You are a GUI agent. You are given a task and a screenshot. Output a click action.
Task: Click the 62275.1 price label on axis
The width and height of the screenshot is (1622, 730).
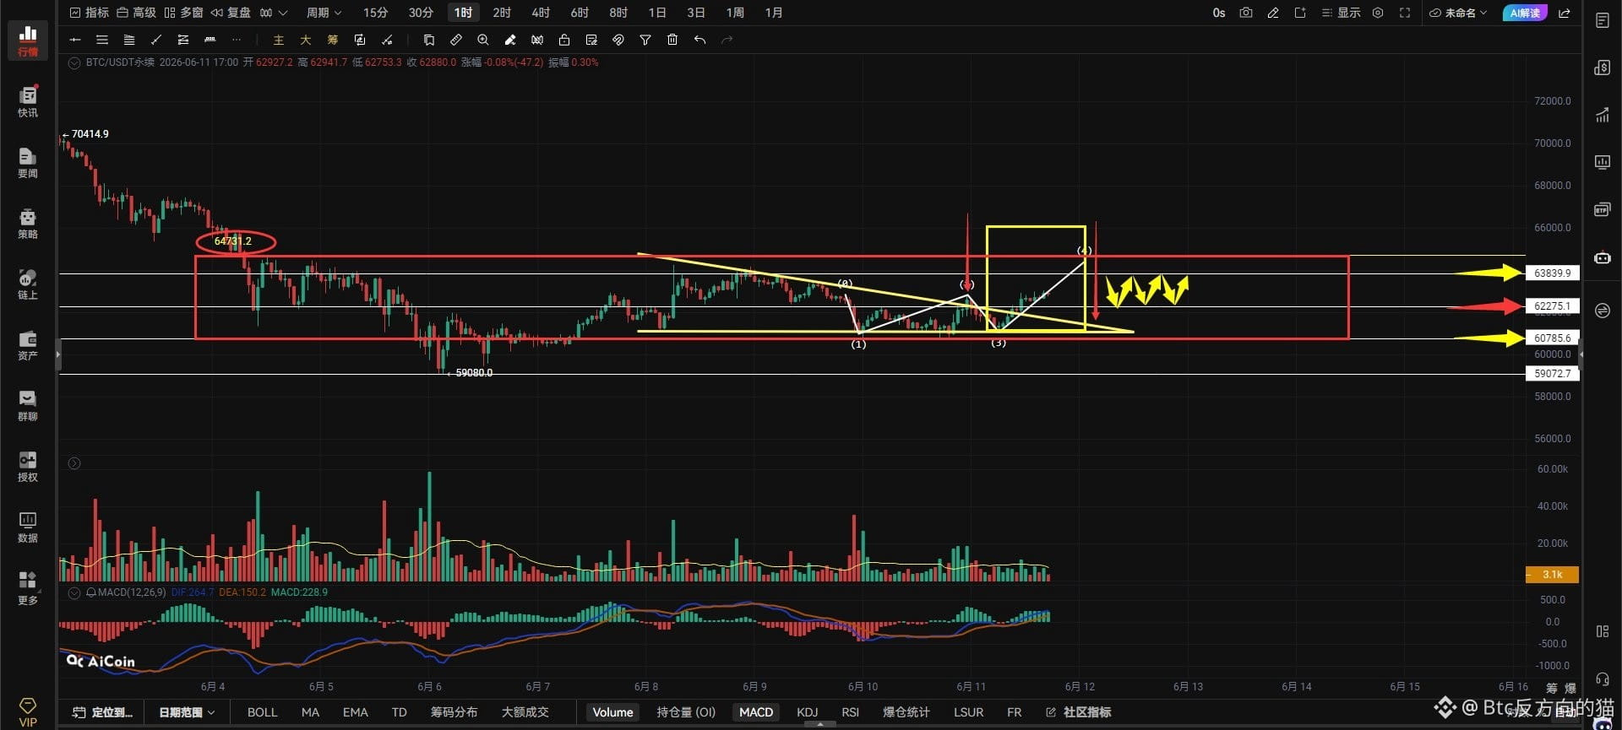(1552, 306)
